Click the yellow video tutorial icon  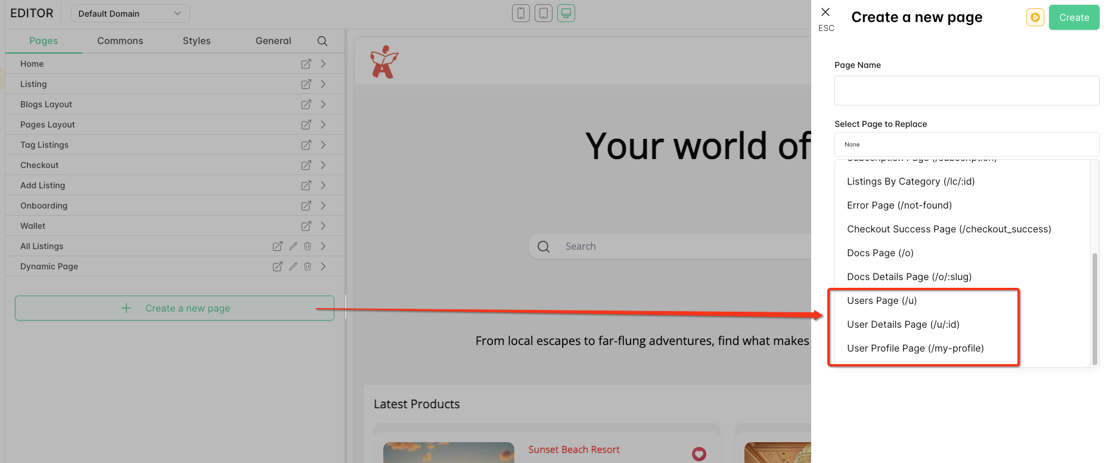[x=1035, y=17]
